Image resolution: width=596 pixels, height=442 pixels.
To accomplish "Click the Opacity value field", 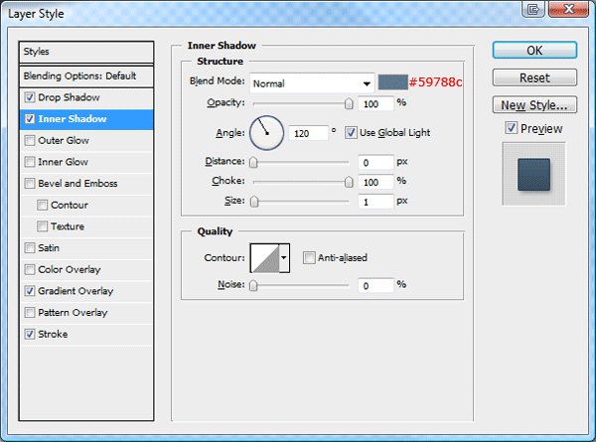I will [x=375, y=103].
